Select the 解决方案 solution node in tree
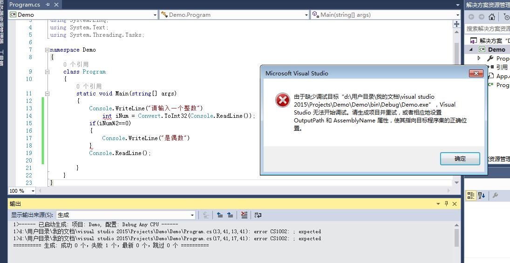This screenshot has height=263, width=510. pos(490,40)
